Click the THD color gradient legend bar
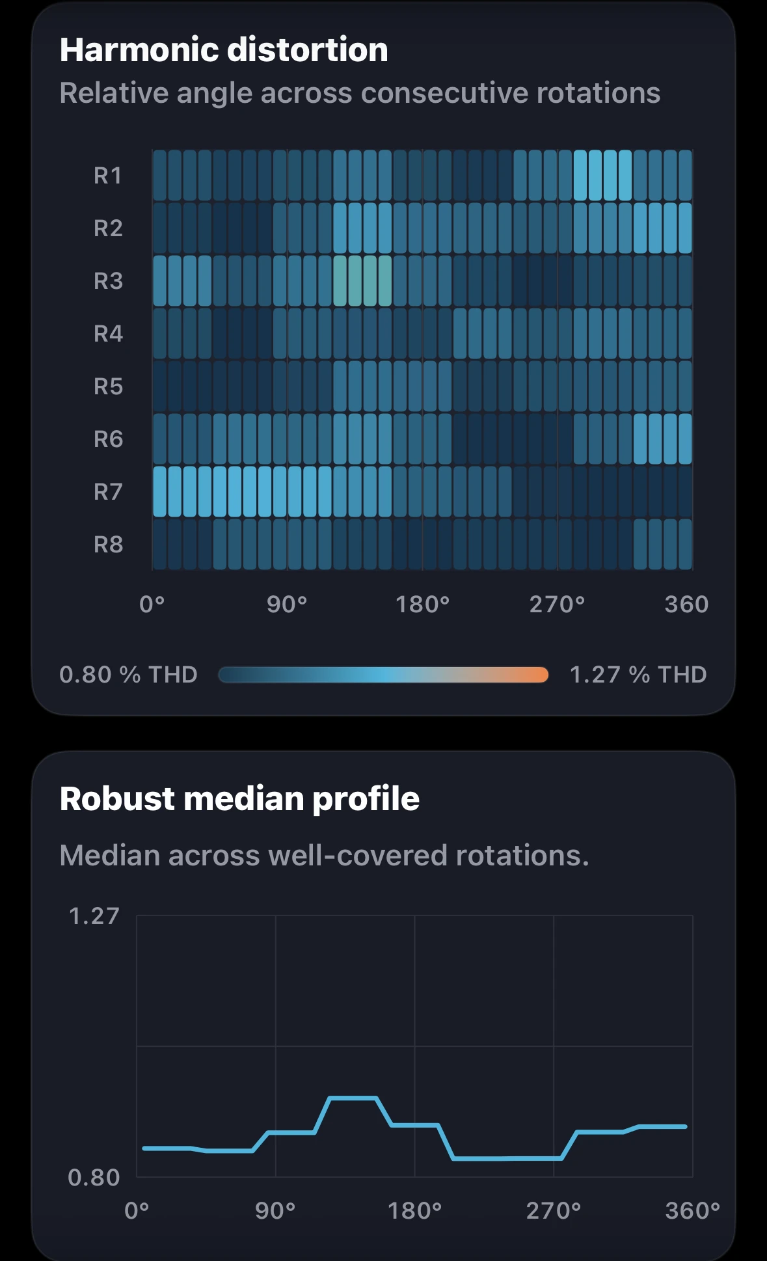Screen dimensions: 767x1261 pos(383,675)
